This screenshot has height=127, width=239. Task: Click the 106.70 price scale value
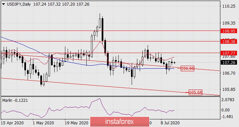coord(229,73)
